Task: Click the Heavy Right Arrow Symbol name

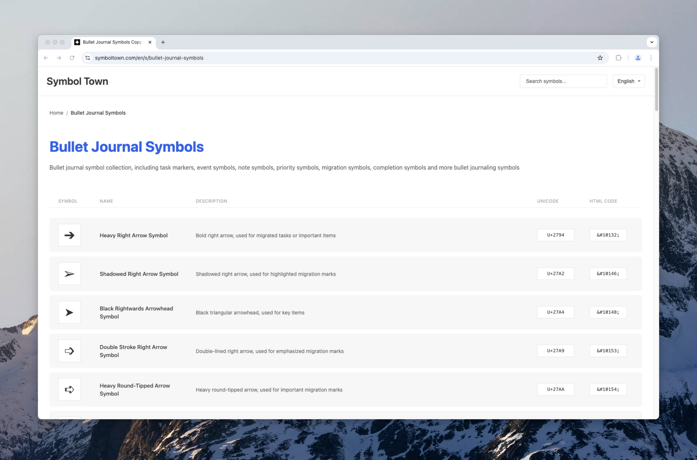Action: 134,235
